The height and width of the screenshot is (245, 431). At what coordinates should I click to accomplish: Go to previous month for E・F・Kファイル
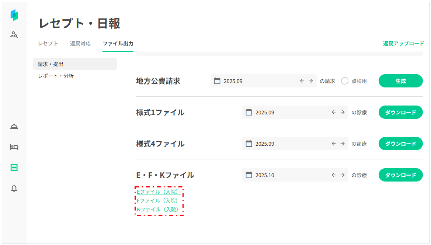[334, 175]
